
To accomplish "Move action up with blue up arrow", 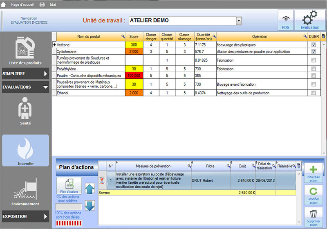I will [x=90, y=189].
